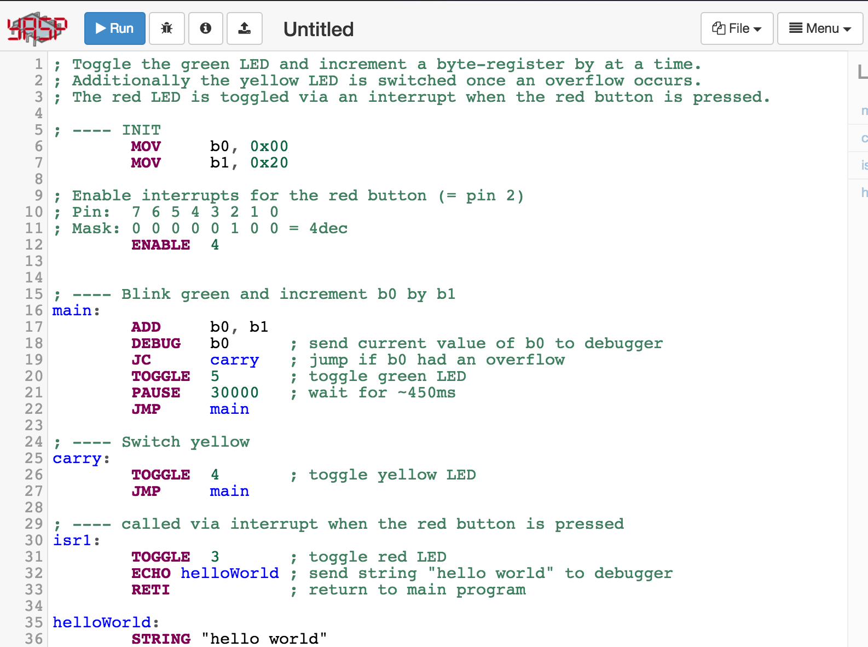Select the helloWorld label link in the sidebar
This screenshot has height=647, width=868.
tap(864, 192)
